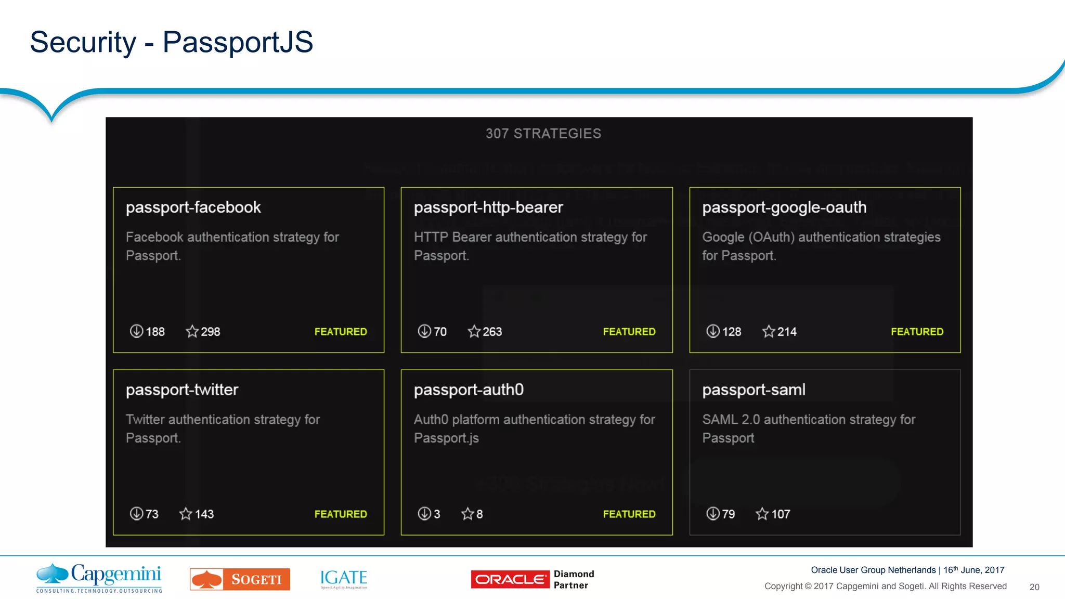Click download count 79 on passport-saml
Image resolution: width=1065 pixels, height=599 pixels.
(729, 514)
